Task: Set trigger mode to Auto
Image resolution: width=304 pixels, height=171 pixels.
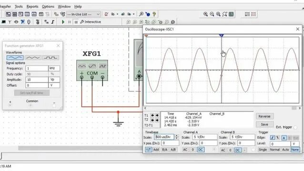Action: coord(285,150)
